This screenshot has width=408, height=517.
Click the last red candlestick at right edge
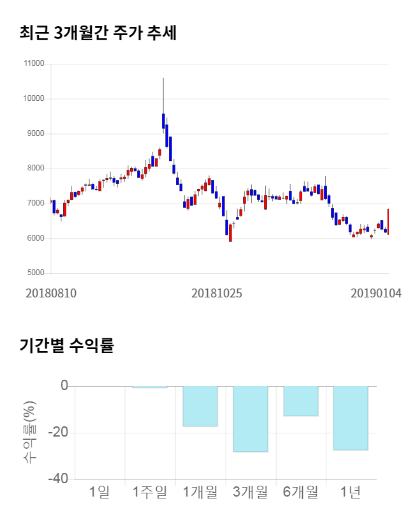click(x=388, y=221)
